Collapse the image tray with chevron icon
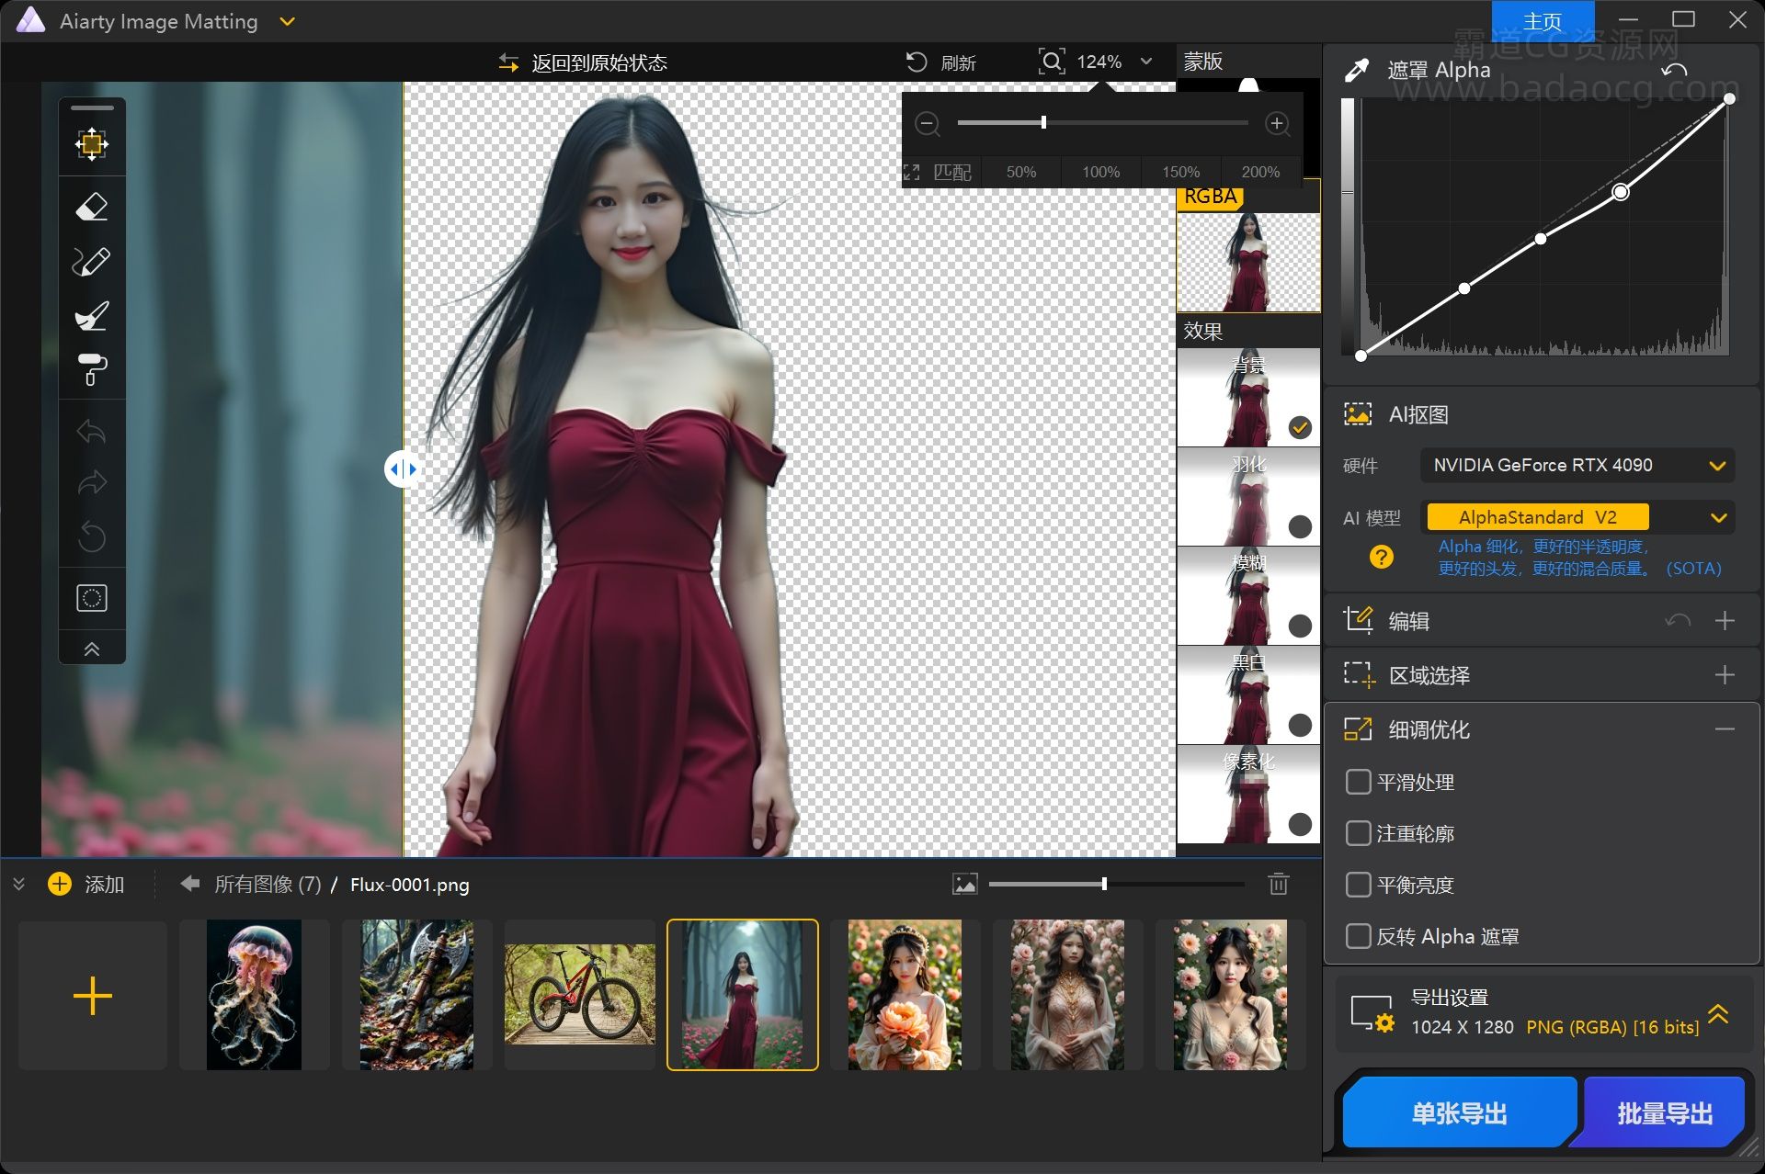Image resolution: width=1765 pixels, height=1174 pixels. pyautogui.click(x=18, y=884)
